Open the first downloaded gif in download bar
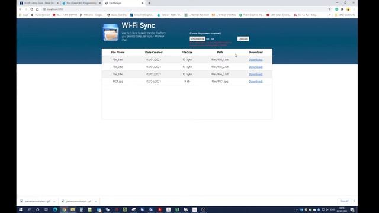 [35, 201]
